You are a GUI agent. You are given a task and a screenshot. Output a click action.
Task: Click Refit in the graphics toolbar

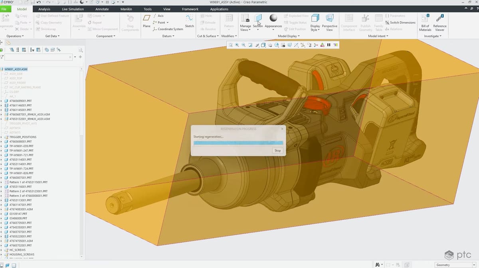(x=231, y=45)
